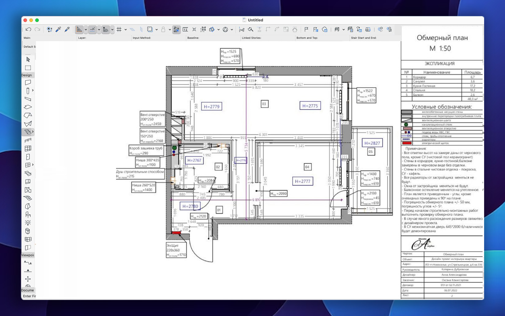Click the scissors Split tool icon
Screen dimensions: 505x316
pyautogui.click(x=242, y=29)
